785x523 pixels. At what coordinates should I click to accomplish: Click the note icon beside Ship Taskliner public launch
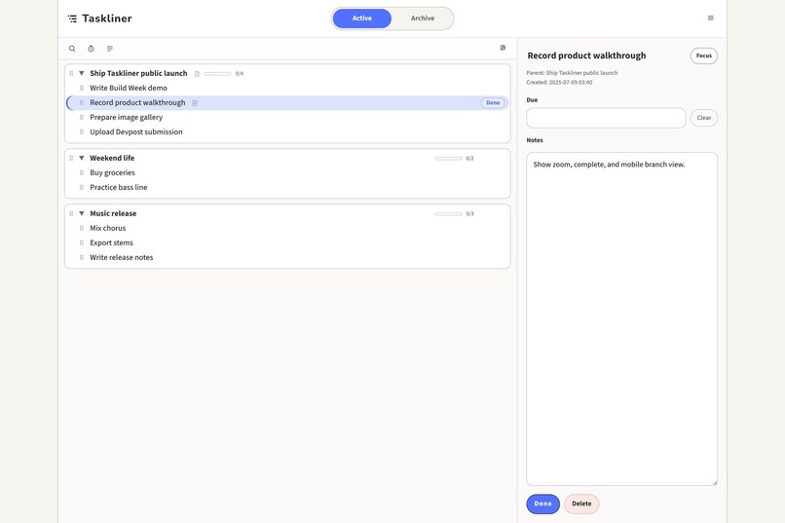(x=197, y=74)
